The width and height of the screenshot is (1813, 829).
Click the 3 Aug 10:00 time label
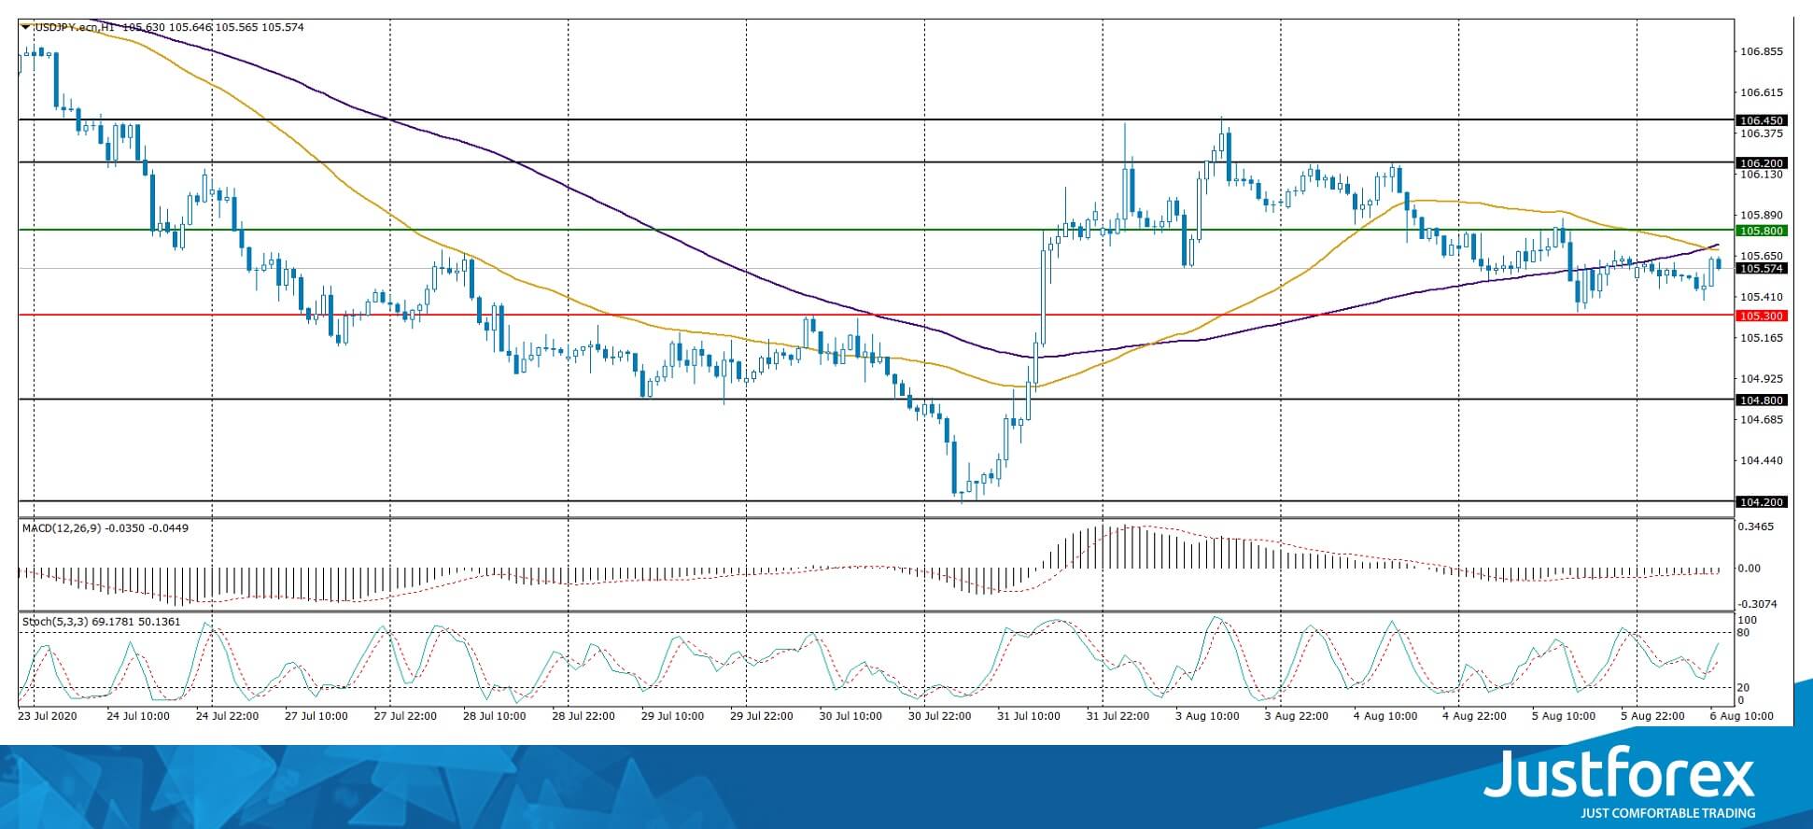tap(1208, 717)
